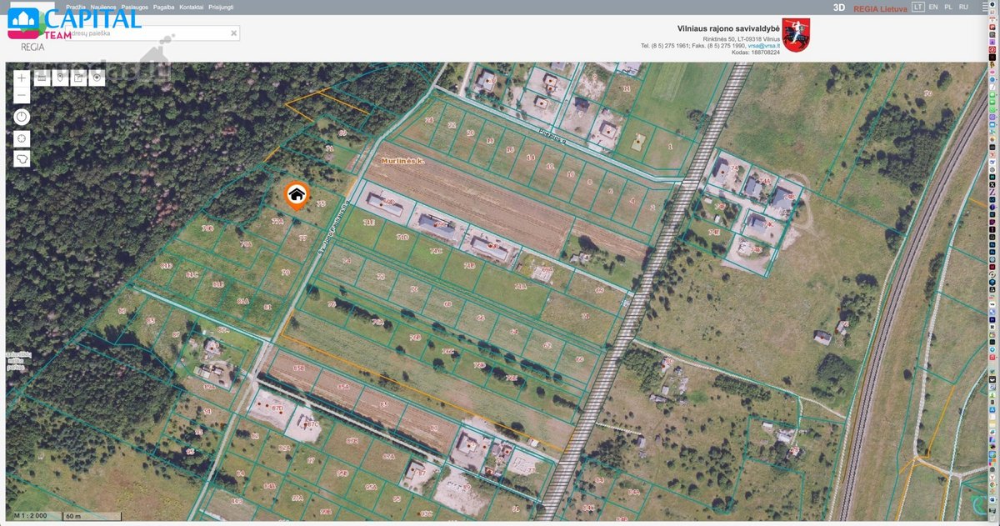Screen dimensions: 1000x526
Task: Clear the address search with X
Action: (x=234, y=33)
